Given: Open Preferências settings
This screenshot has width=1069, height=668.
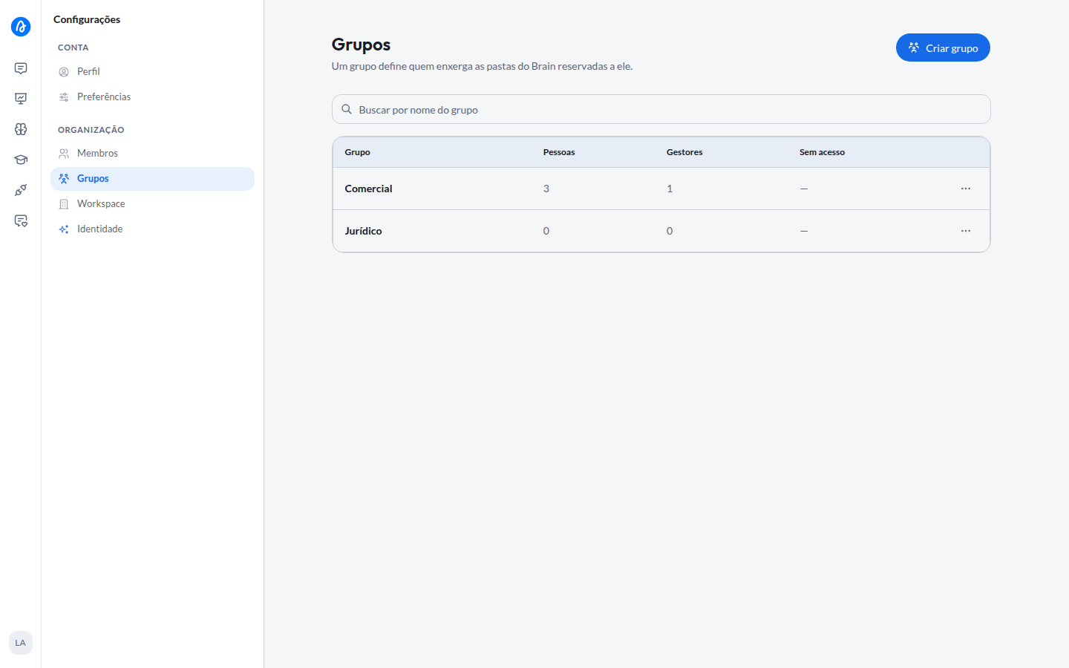Looking at the screenshot, I should pyautogui.click(x=152, y=96).
